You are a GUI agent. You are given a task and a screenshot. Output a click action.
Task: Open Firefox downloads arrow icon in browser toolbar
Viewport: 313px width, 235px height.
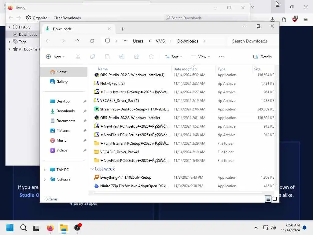[272, 19]
